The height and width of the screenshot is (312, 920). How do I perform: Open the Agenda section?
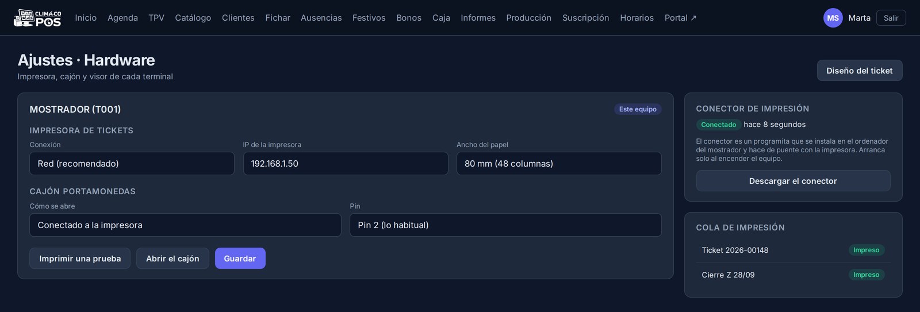(x=122, y=18)
